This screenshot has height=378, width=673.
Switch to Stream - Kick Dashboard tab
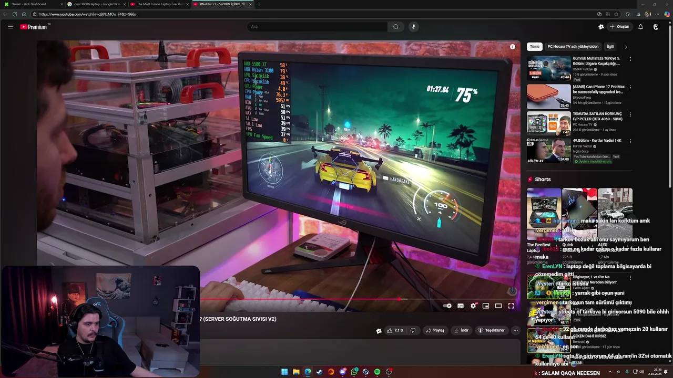pyautogui.click(x=33, y=4)
